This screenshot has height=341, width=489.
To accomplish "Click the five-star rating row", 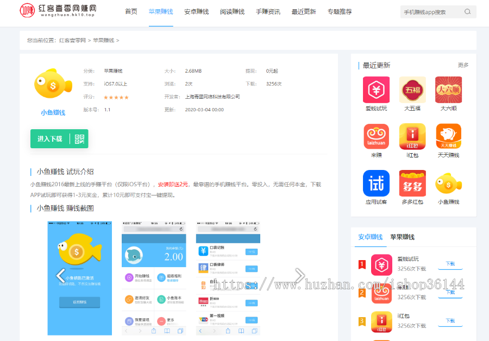I will coord(116,97).
